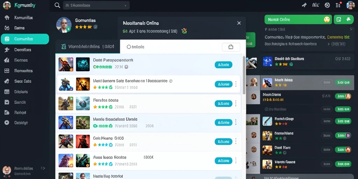Click the magnifier search icon

pos(57,5)
